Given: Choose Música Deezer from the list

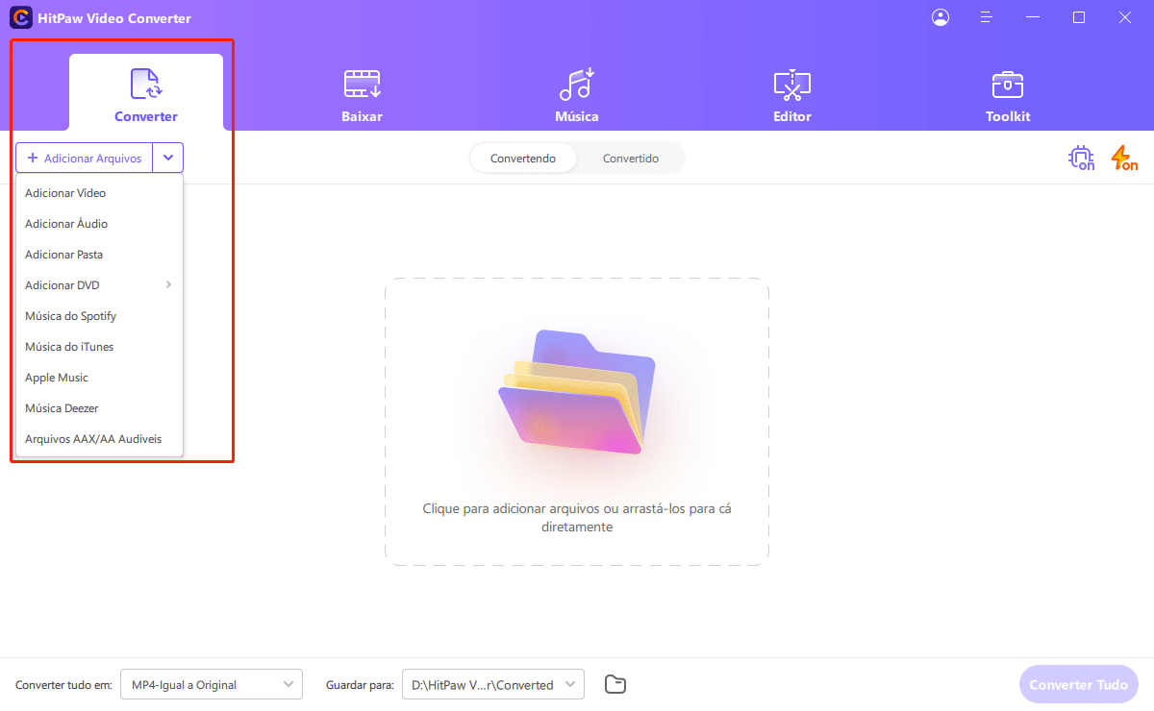Looking at the screenshot, I should tap(99, 408).
